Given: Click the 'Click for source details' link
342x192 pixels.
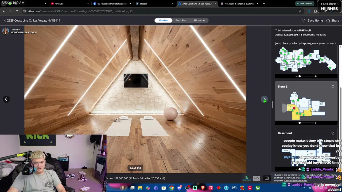Looking at the screenshot, I should click(296, 181).
